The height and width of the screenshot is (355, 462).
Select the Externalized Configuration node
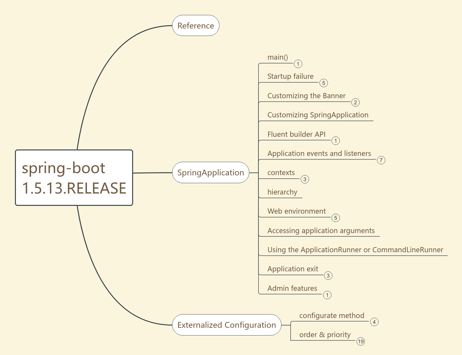point(227,325)
